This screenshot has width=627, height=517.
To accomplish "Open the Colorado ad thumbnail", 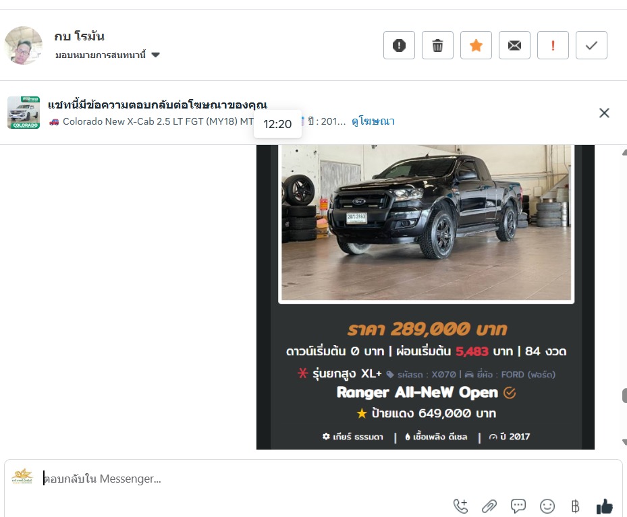I will [x=24, y=113].
